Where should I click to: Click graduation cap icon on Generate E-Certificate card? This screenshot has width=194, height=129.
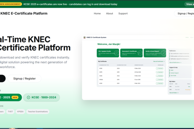tap(140, 53)
